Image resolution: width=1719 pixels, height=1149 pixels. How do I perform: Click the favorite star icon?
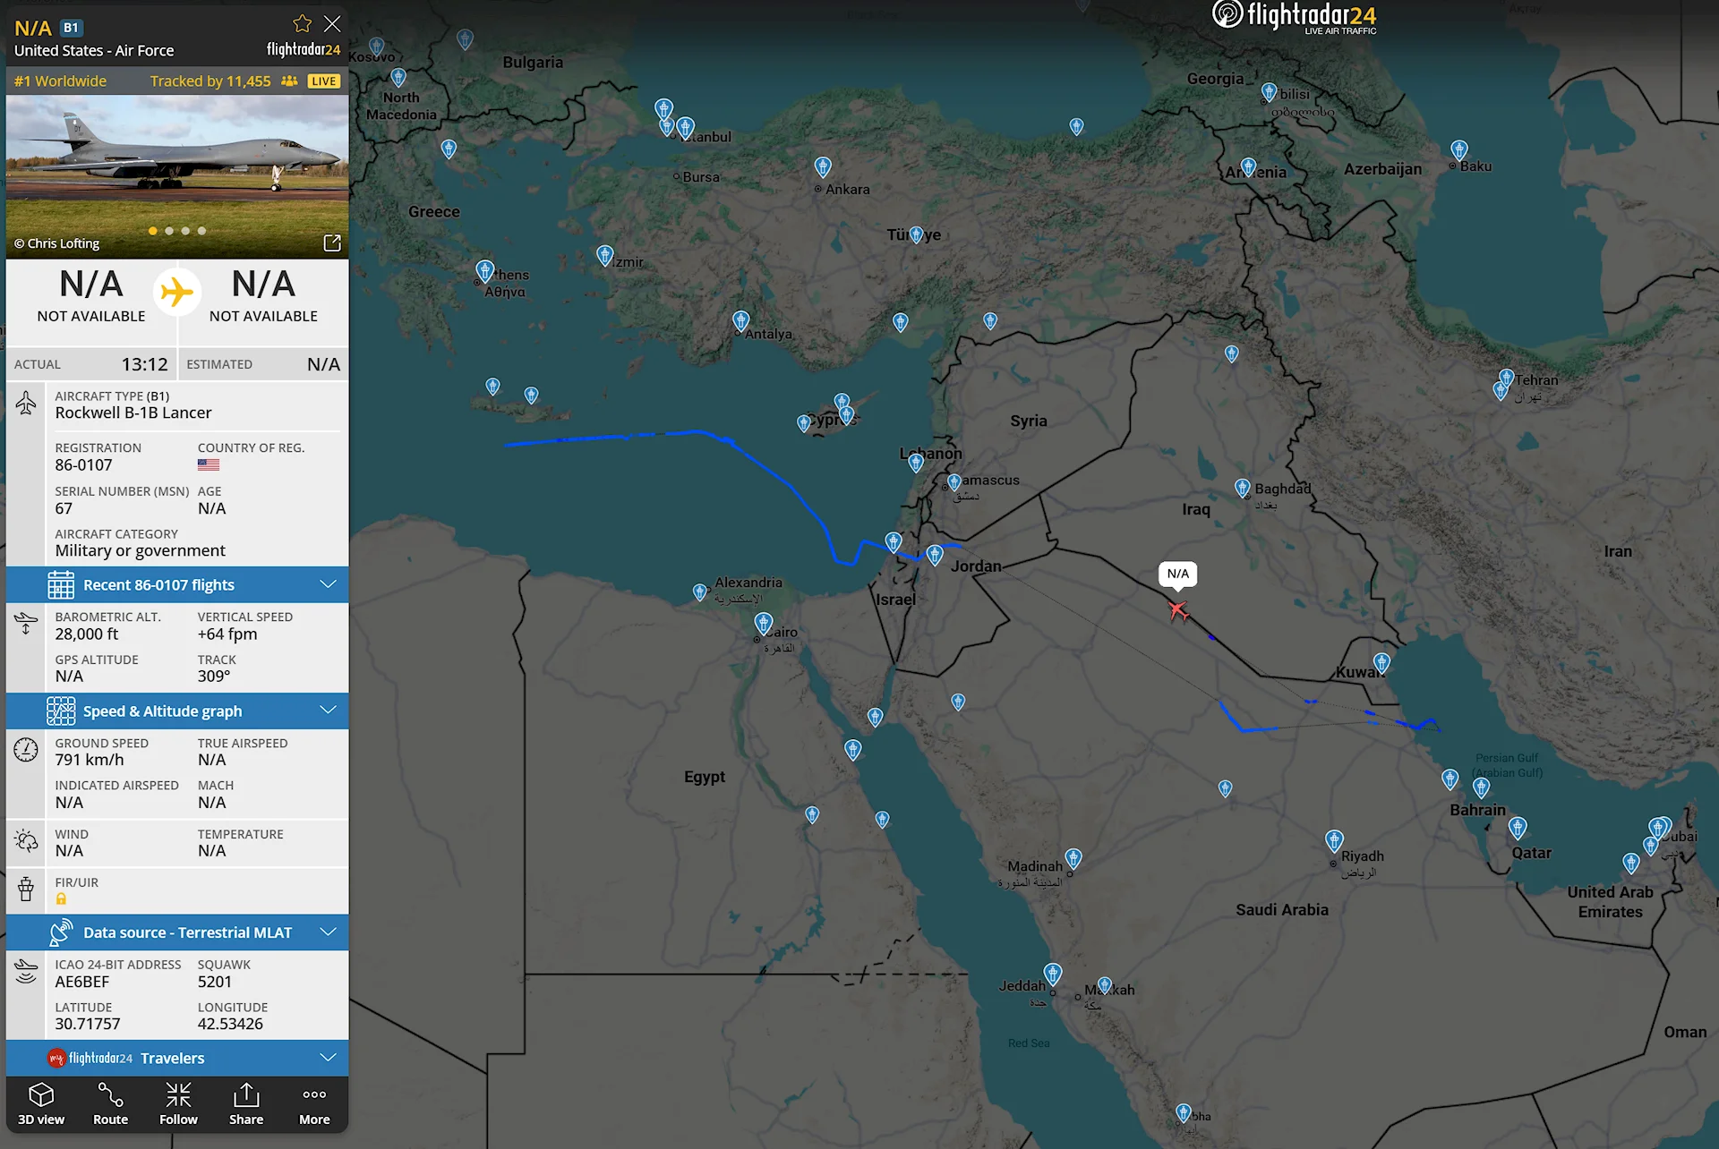point(303,24)
